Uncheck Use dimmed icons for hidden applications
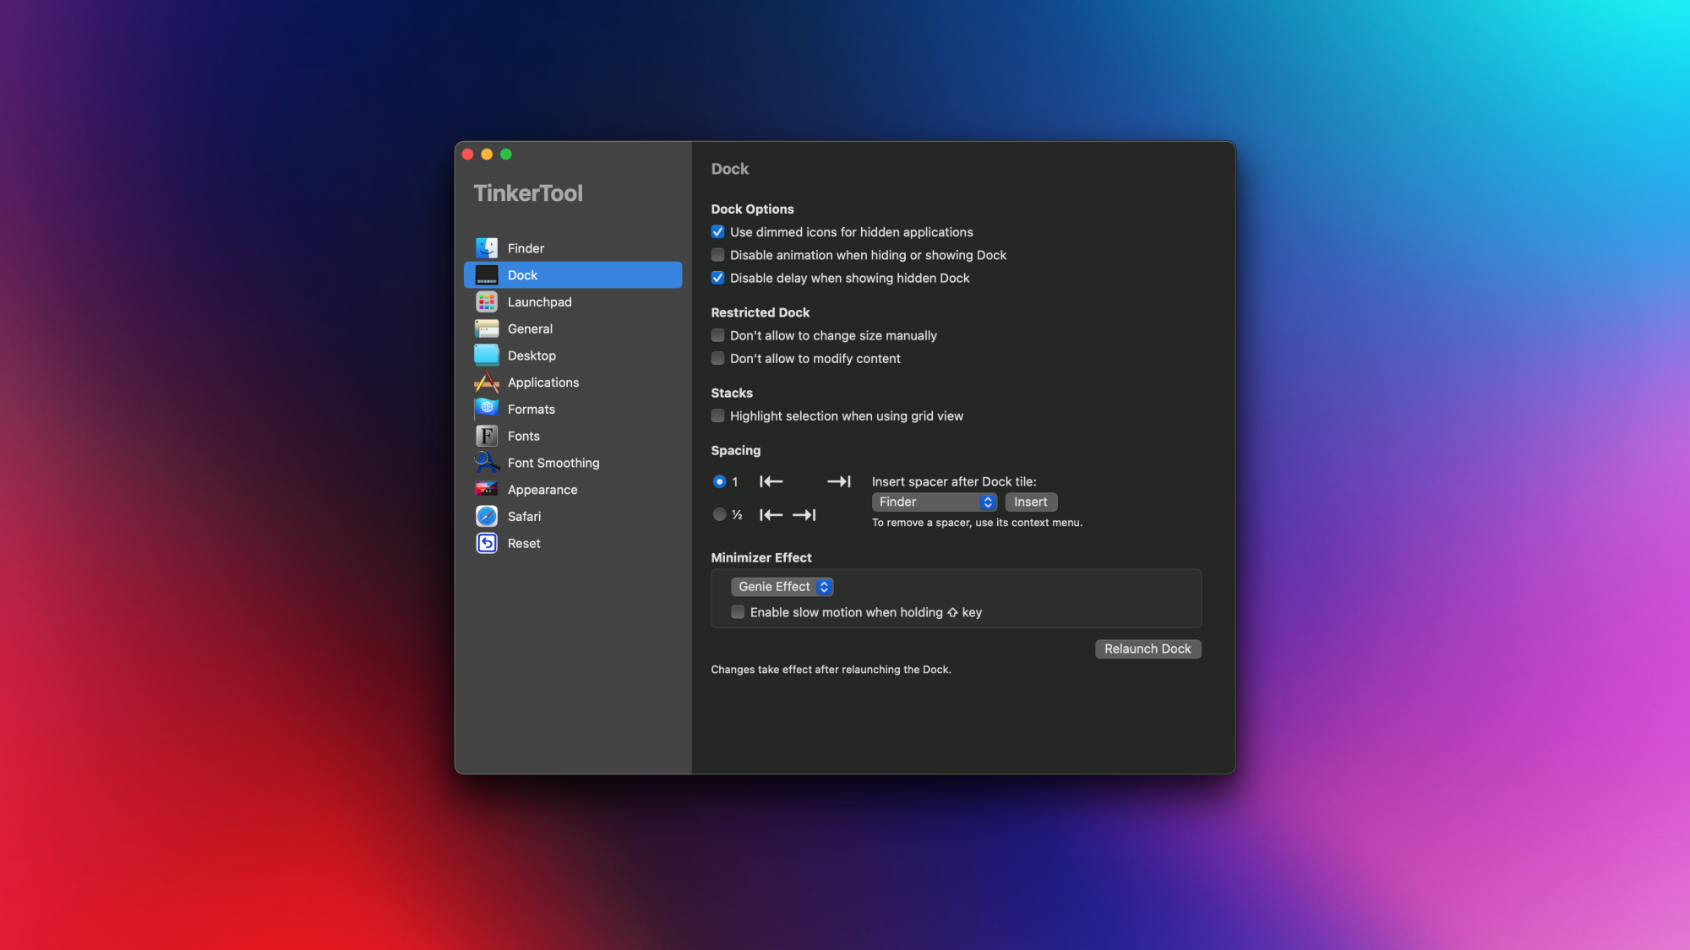Screen dimensions: 1690x950 click(717, 231)
